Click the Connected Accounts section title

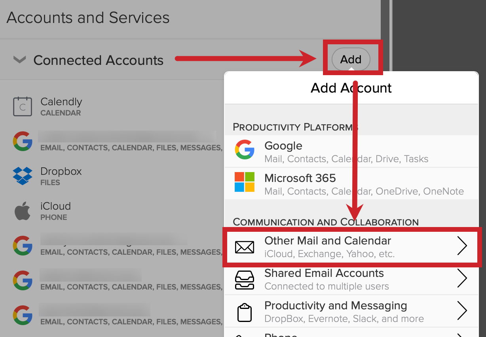98,60
